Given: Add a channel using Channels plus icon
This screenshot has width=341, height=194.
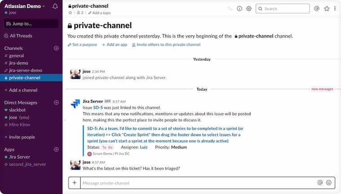Looking at the screenshot, I should pos(56,48).
